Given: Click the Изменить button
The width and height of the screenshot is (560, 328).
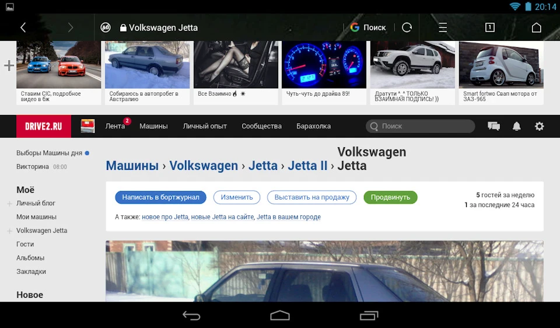Looking at the screenshot, I should pyautogui.click(x=237, y=197).
